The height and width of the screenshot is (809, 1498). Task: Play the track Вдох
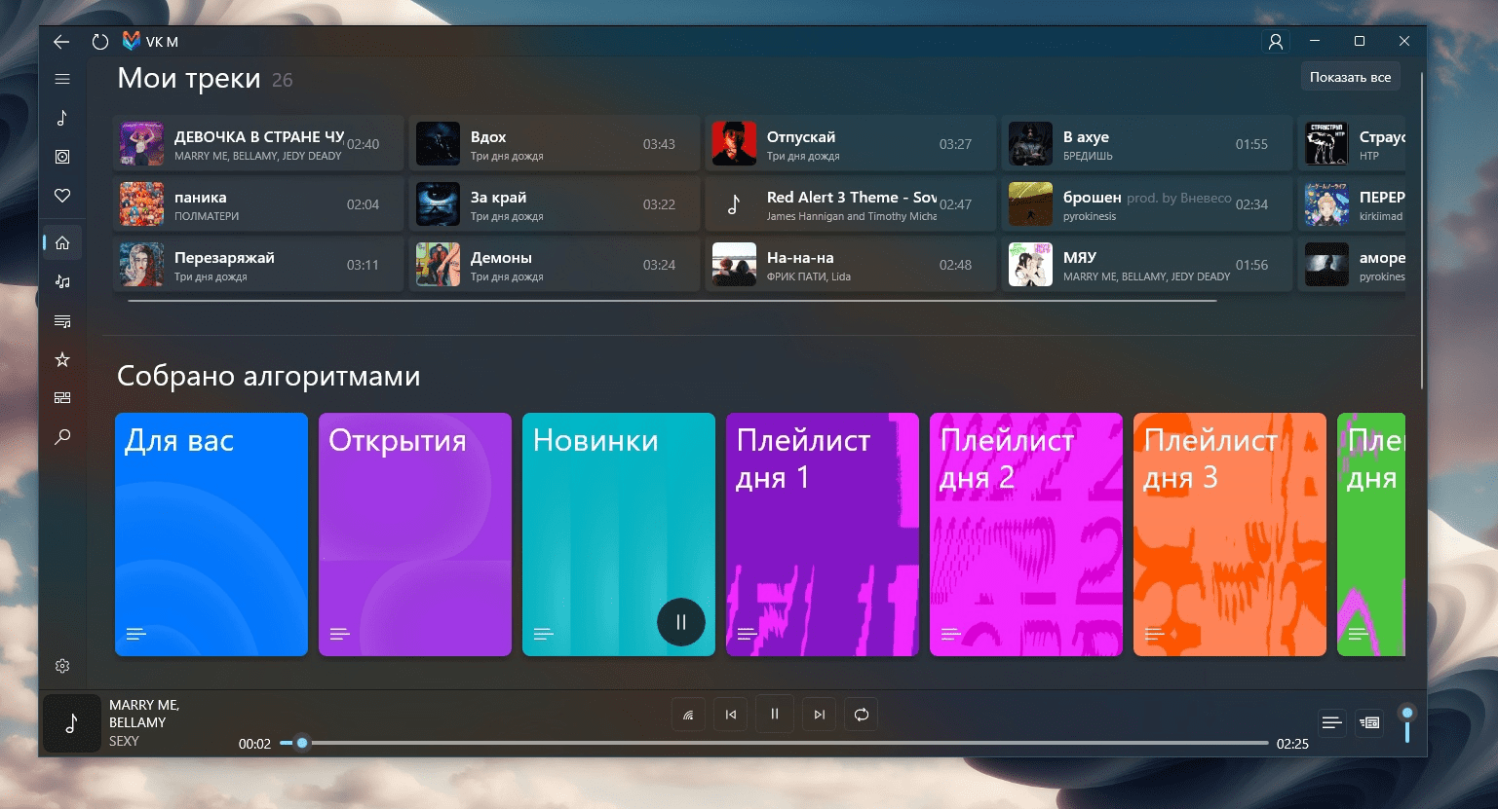pyautogui.click(x=555, y=144)
